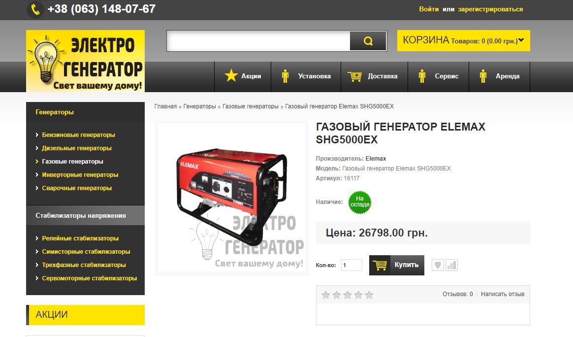Add product to wishlist heart icon
The height and width of the screenshot is (337, 573).
438,265
